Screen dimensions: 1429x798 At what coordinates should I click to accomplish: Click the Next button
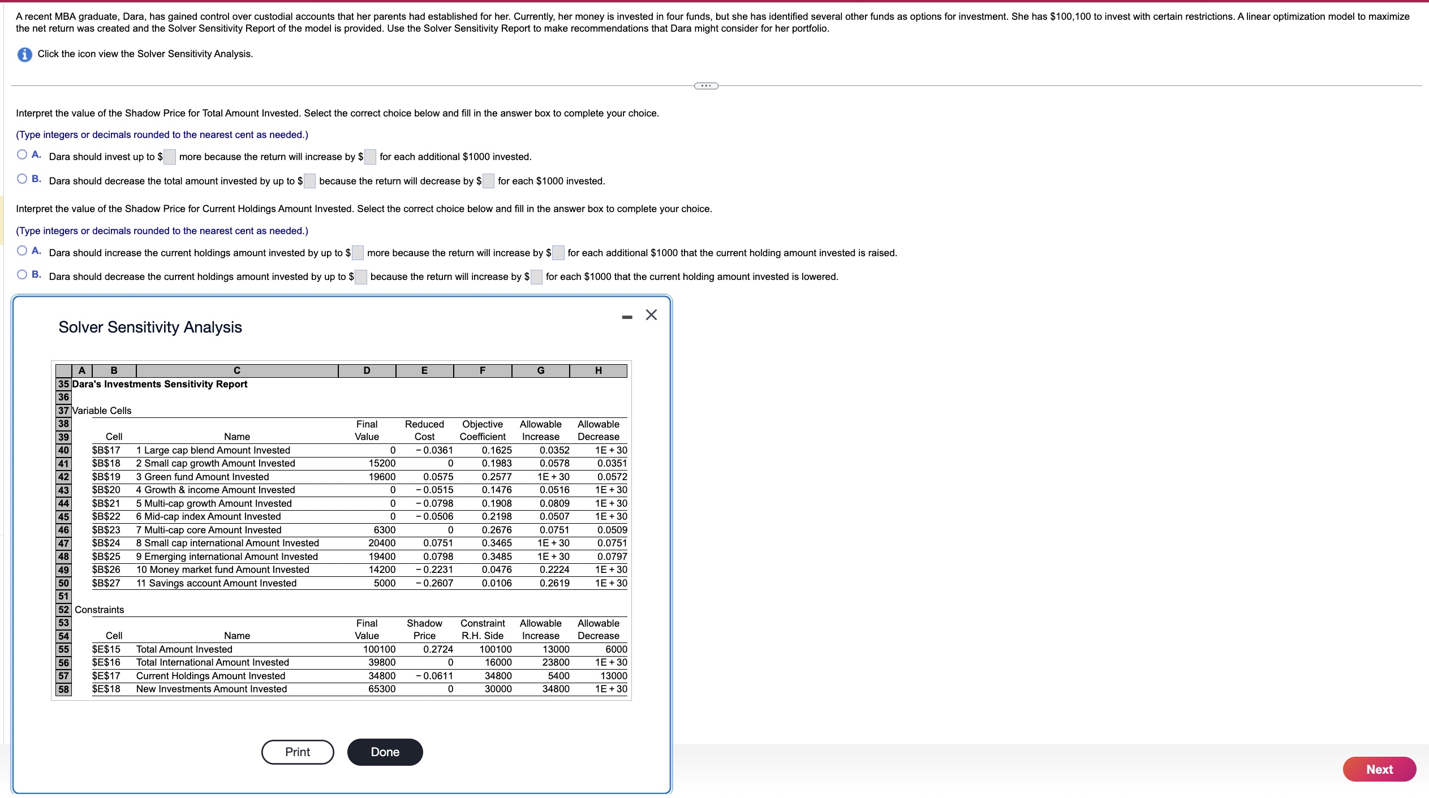(1379, 769)
